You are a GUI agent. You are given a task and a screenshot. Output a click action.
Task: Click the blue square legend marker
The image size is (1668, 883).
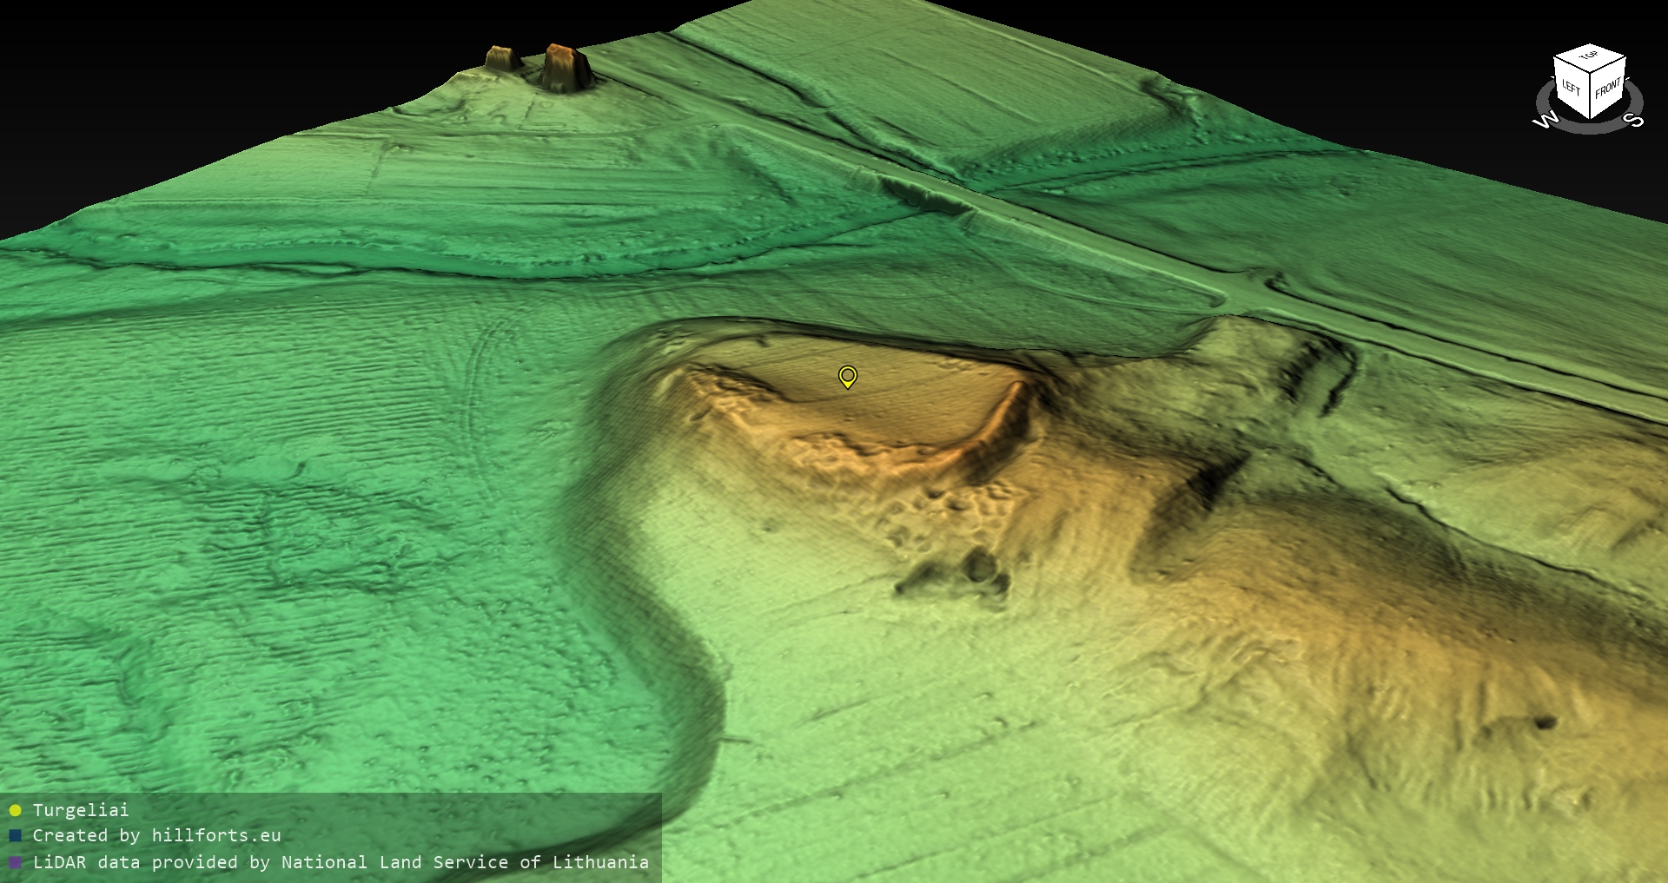pyautogui.click(x=15, y=836)
